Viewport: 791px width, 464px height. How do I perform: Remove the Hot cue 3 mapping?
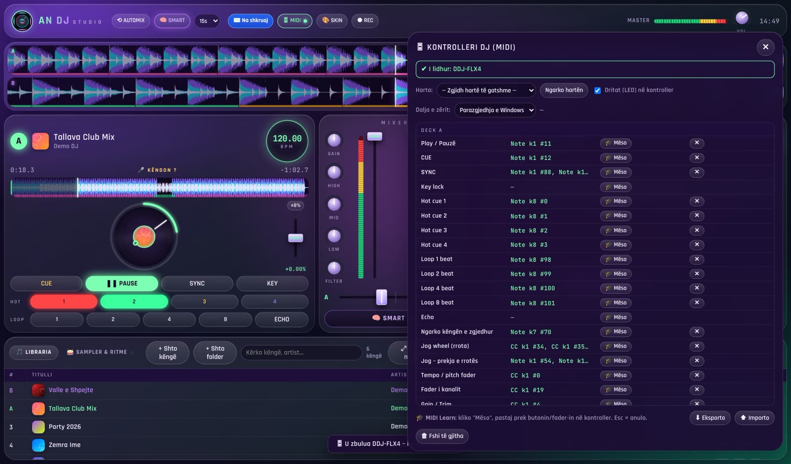coord(697,231)
